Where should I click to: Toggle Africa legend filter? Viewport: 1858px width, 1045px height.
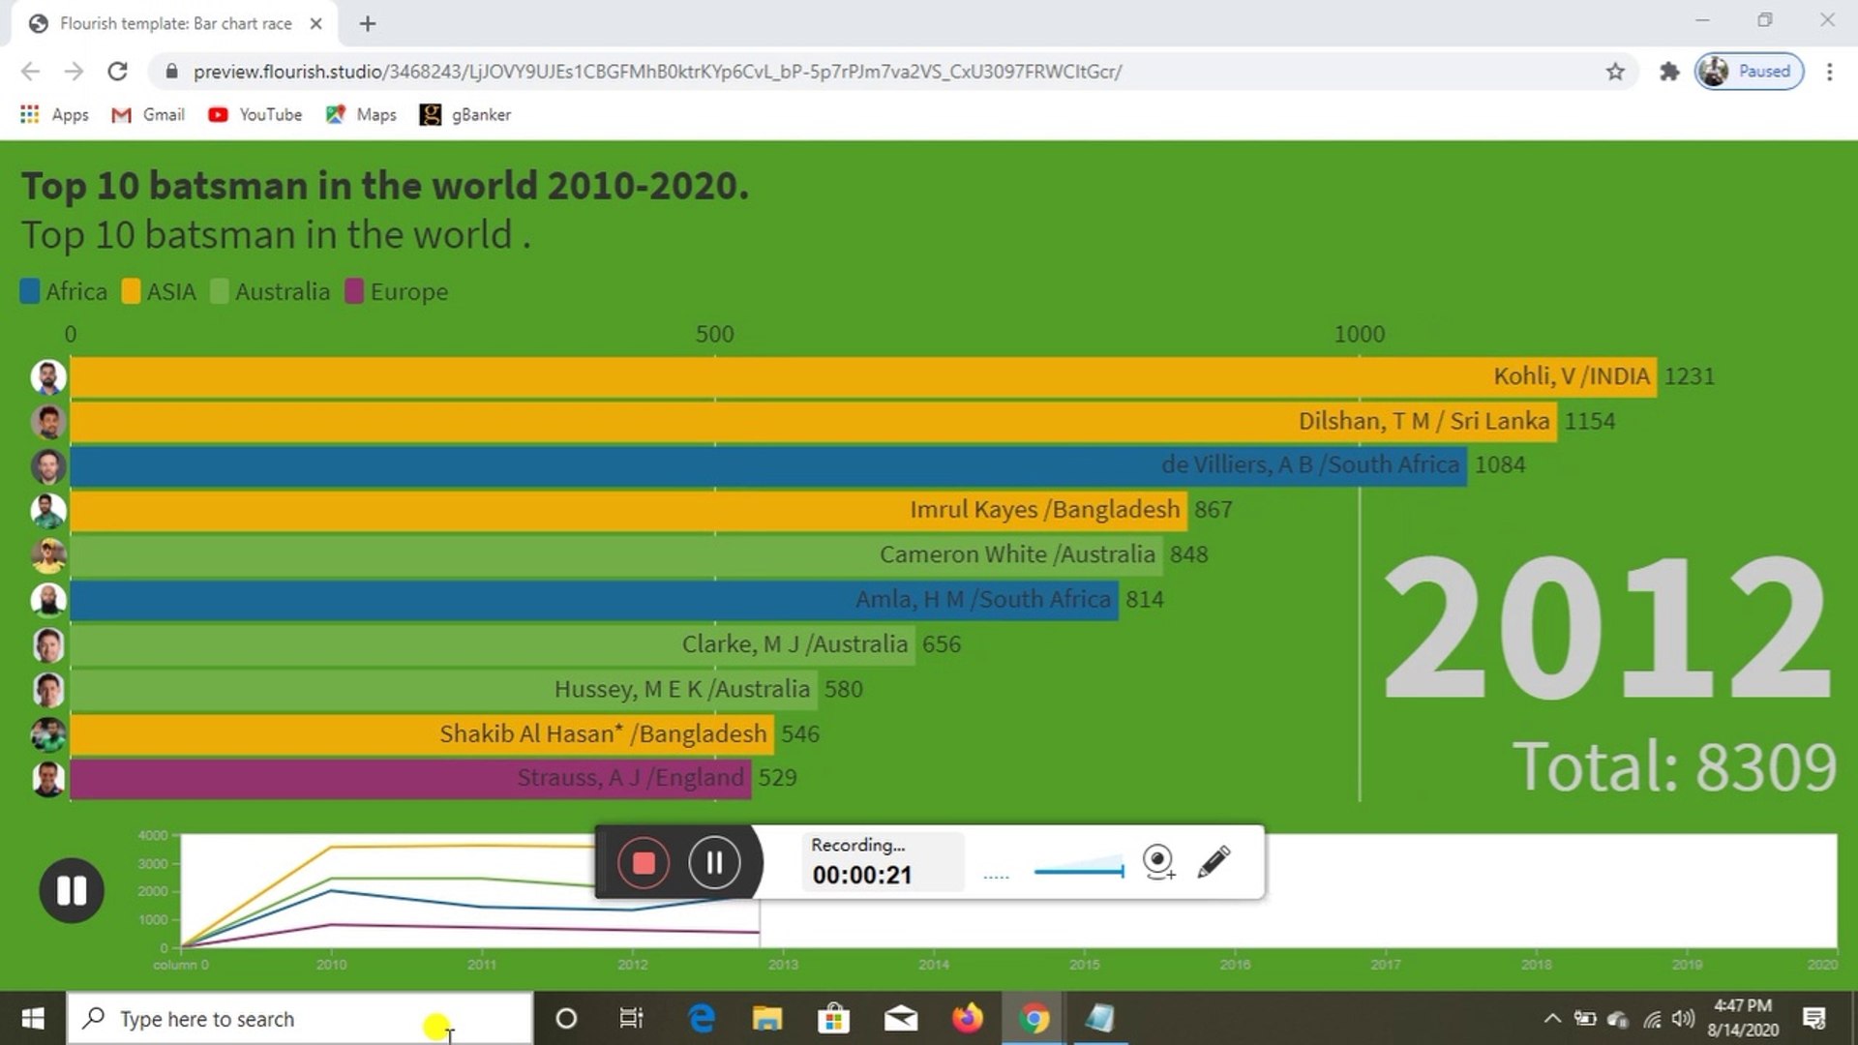point(64,291)
